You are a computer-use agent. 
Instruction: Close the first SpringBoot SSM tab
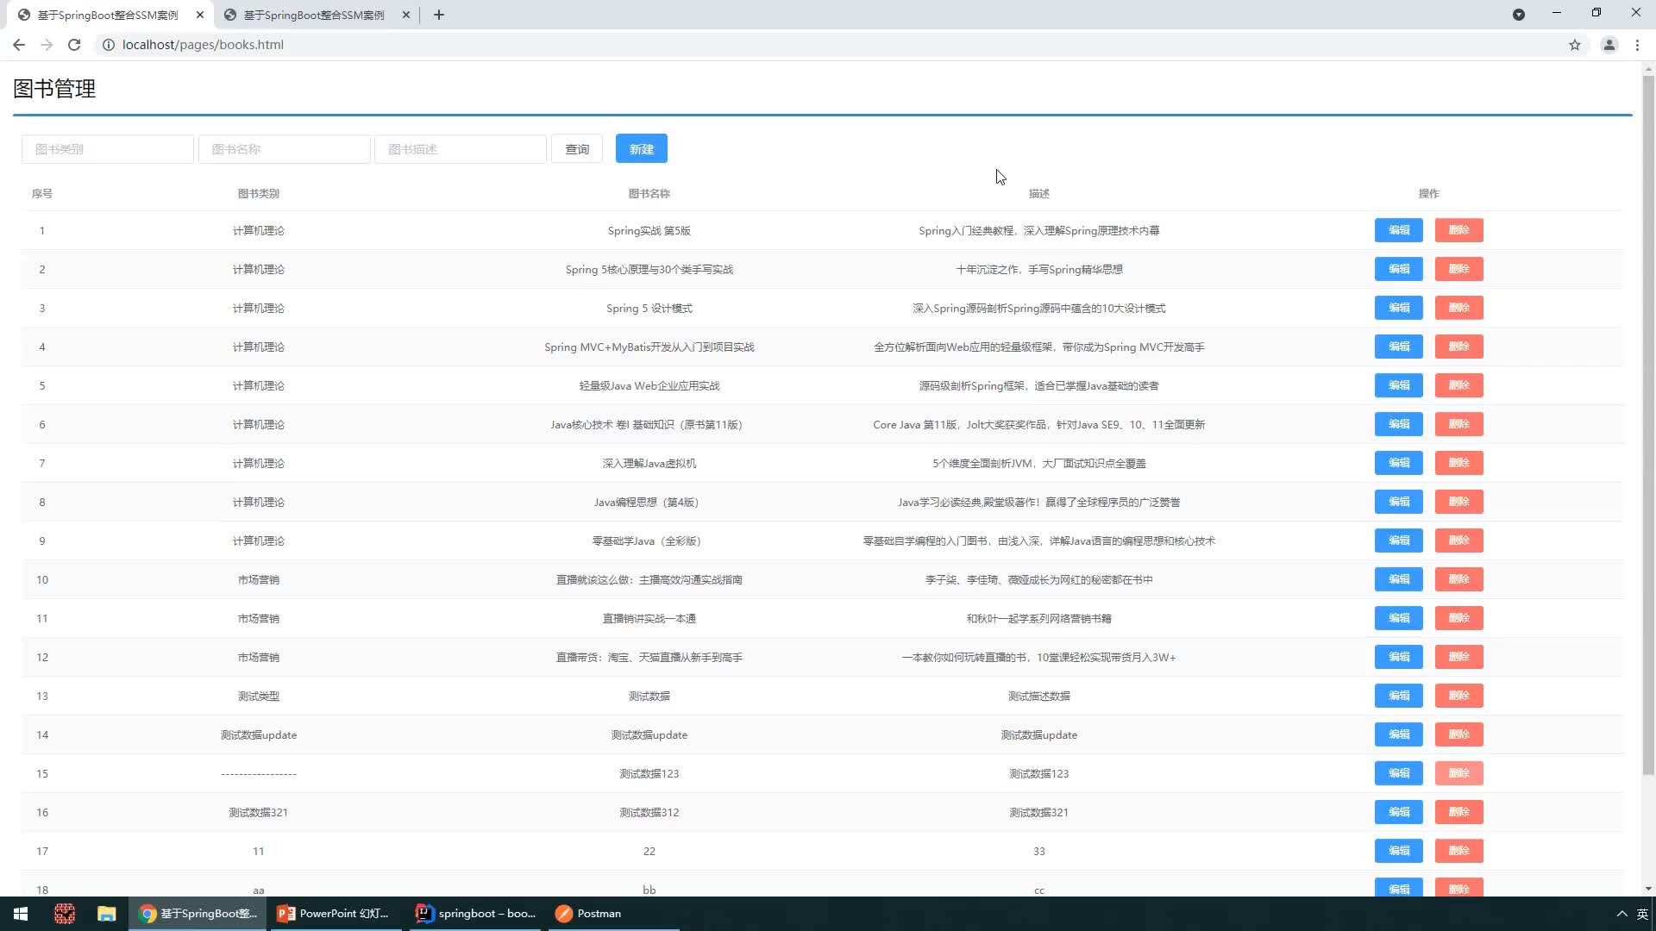200,15
